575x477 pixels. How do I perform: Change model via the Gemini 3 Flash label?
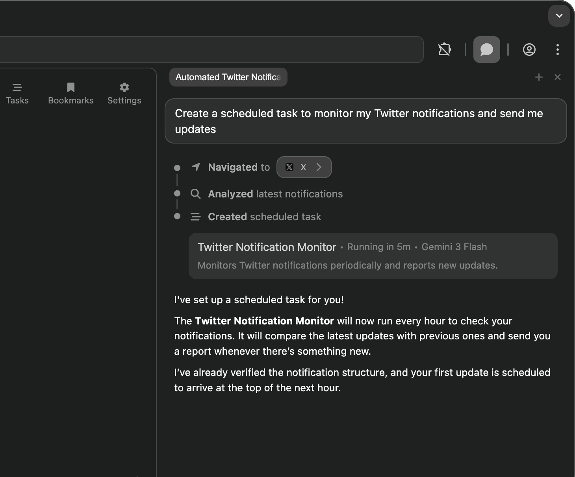[x=454, y=247]
